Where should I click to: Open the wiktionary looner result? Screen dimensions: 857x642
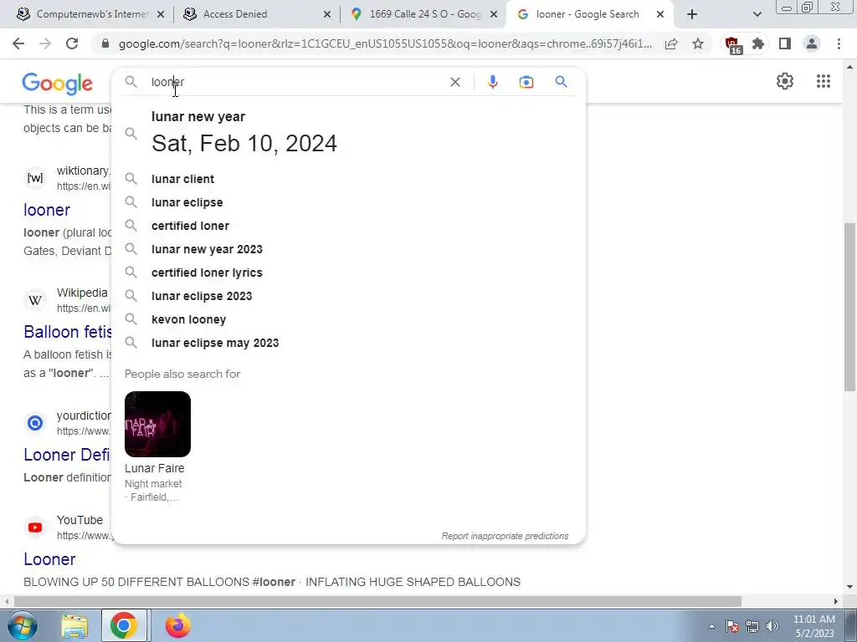(x=47, y=210)
